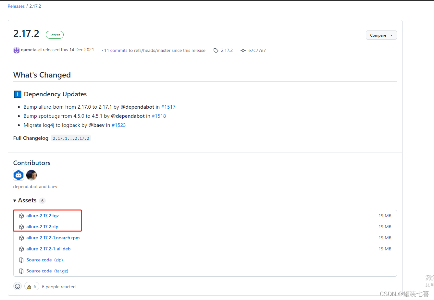
Task: Download Source code (tar.gz)
Action: (x=47, y=271)
